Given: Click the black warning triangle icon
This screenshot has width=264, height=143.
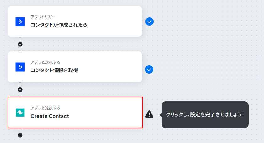Looking at the screenshot, I should [x=149, y=114].
